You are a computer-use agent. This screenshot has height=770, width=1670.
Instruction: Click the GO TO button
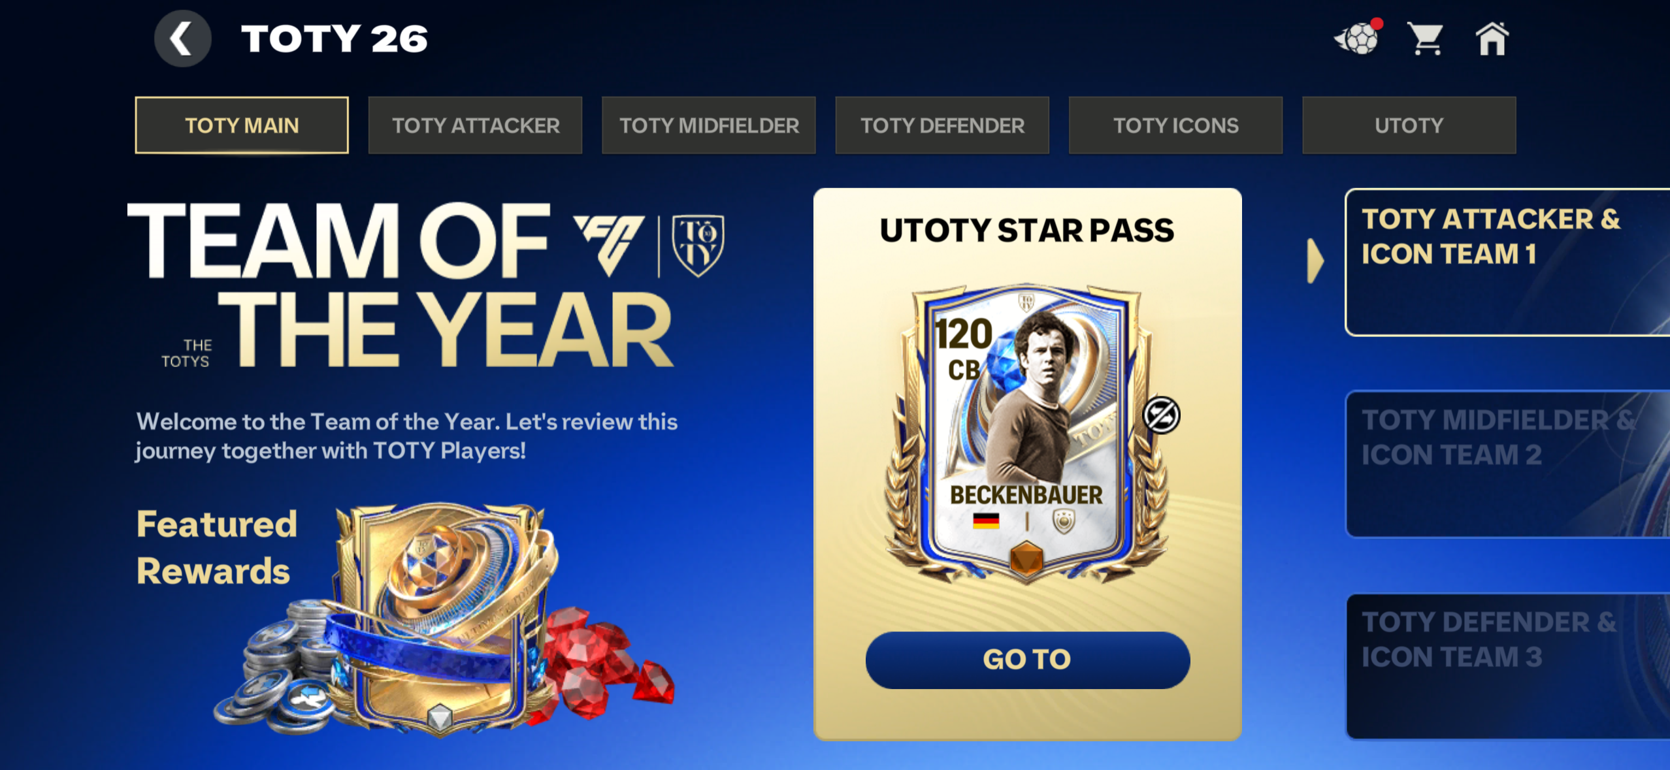tap(1027, 660)
